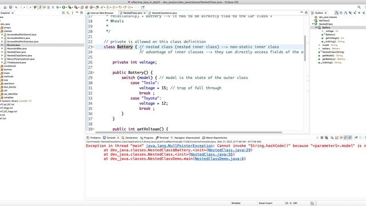366x206 pixels.
Task: Expand Bicycle.java tree node
Action: (2, 45)
